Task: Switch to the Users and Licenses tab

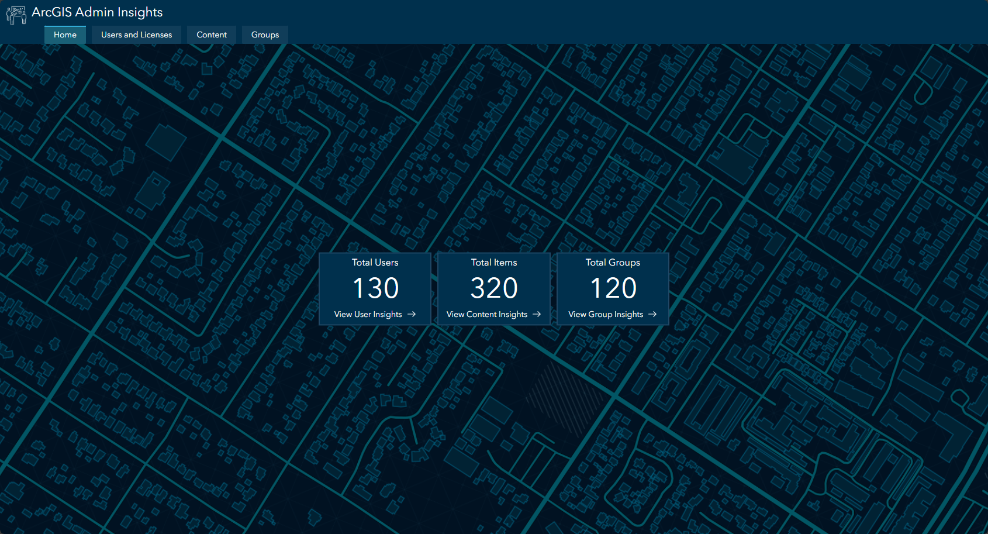Action: (136, 35)
